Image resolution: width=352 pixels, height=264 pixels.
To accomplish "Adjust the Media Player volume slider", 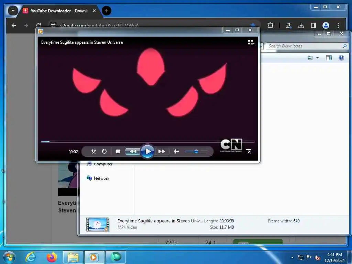I will [x=196, y=152].
